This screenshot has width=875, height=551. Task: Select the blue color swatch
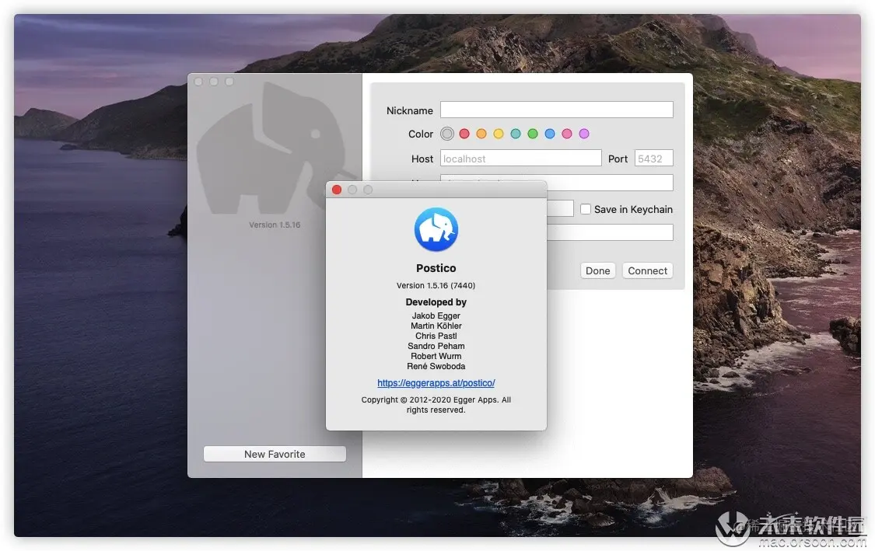click(550, 134)
